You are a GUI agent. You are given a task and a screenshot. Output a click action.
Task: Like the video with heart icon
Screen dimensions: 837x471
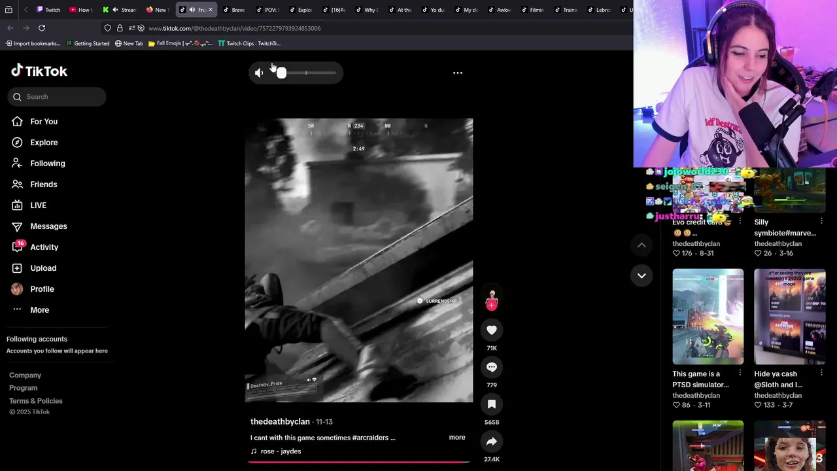point(492,330)
